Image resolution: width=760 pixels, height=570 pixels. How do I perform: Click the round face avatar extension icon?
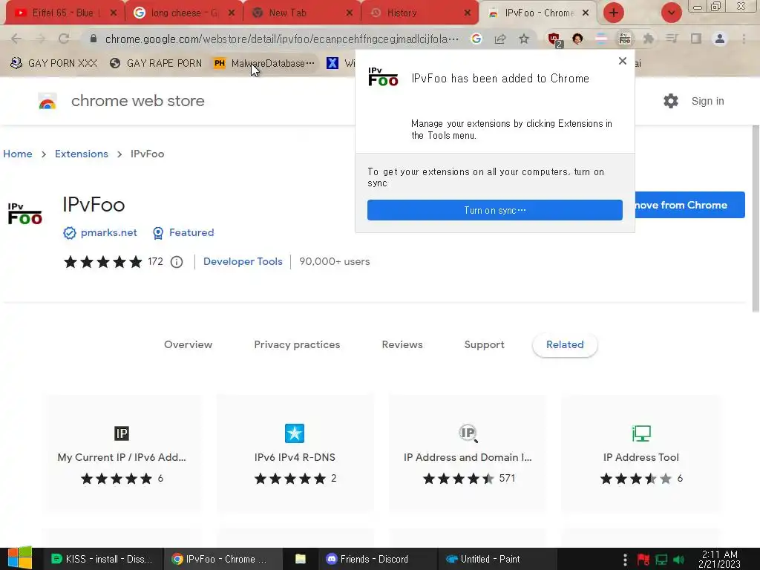(x=577, y=39)
